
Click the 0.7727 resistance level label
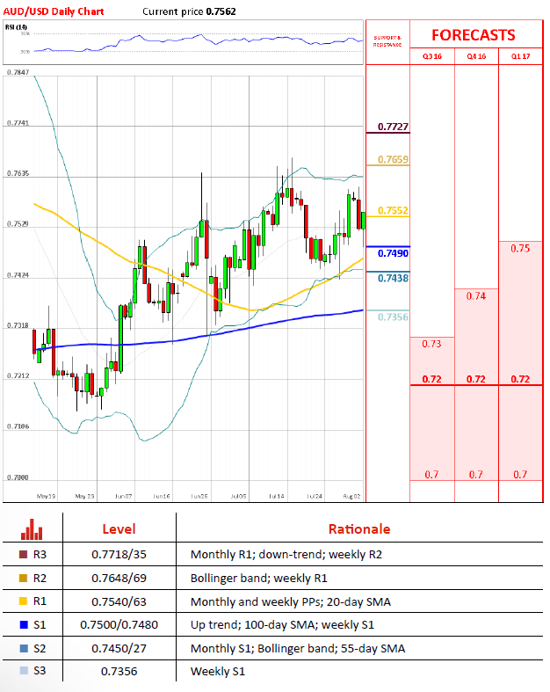tap(393, 127)
